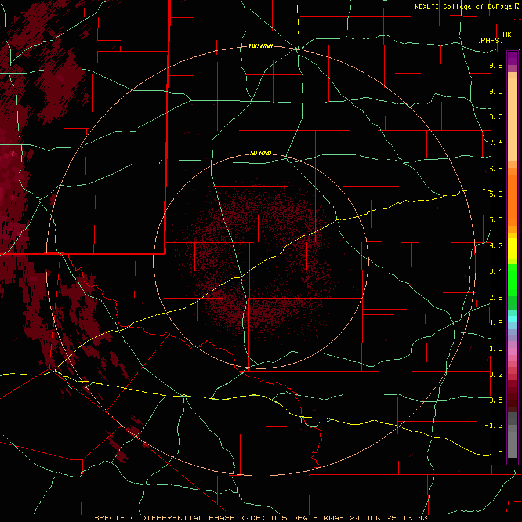
Task: Pick the bright green band of the color bar
Action: pos(512,280)
